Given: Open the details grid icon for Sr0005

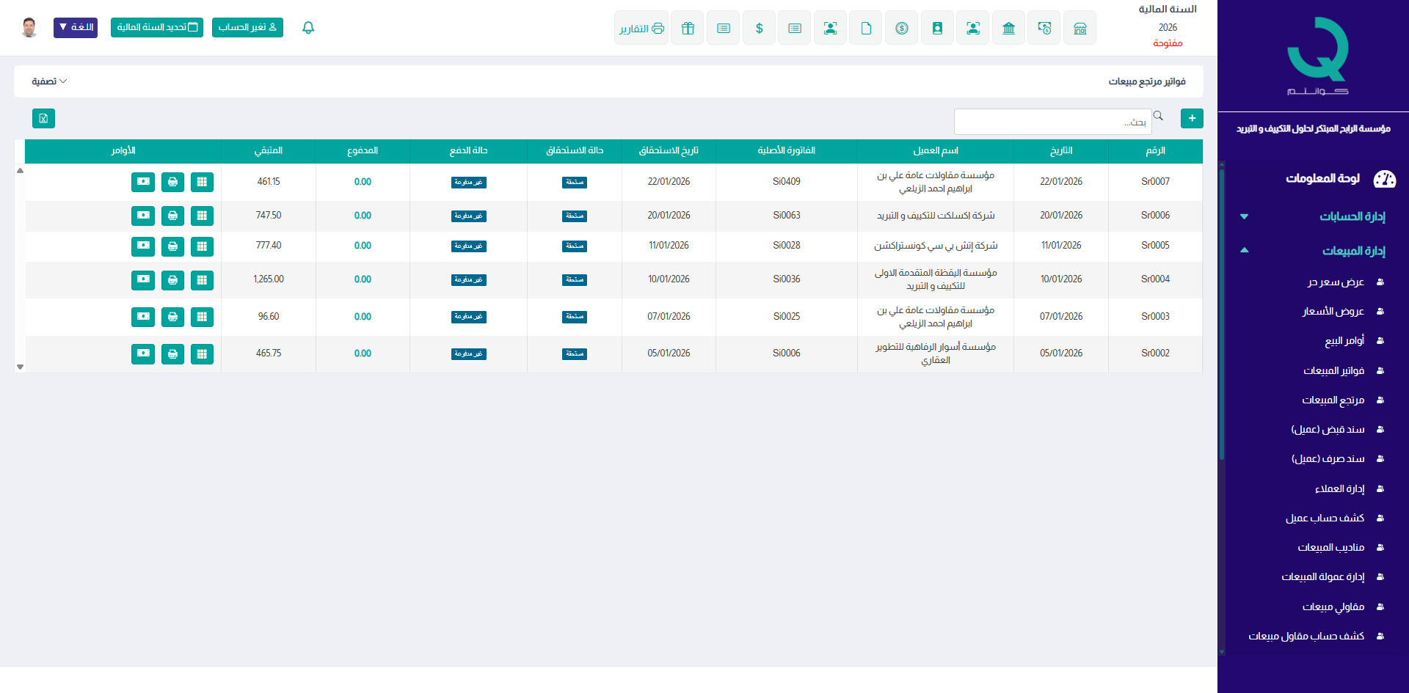Looking at the screenshot, I should pyautogui.click(x=202, y=246).
